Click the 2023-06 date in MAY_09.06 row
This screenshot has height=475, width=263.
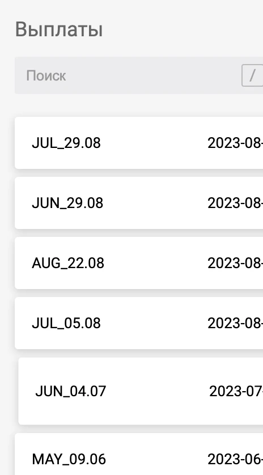pyautogui.click(x=235, y=459)
